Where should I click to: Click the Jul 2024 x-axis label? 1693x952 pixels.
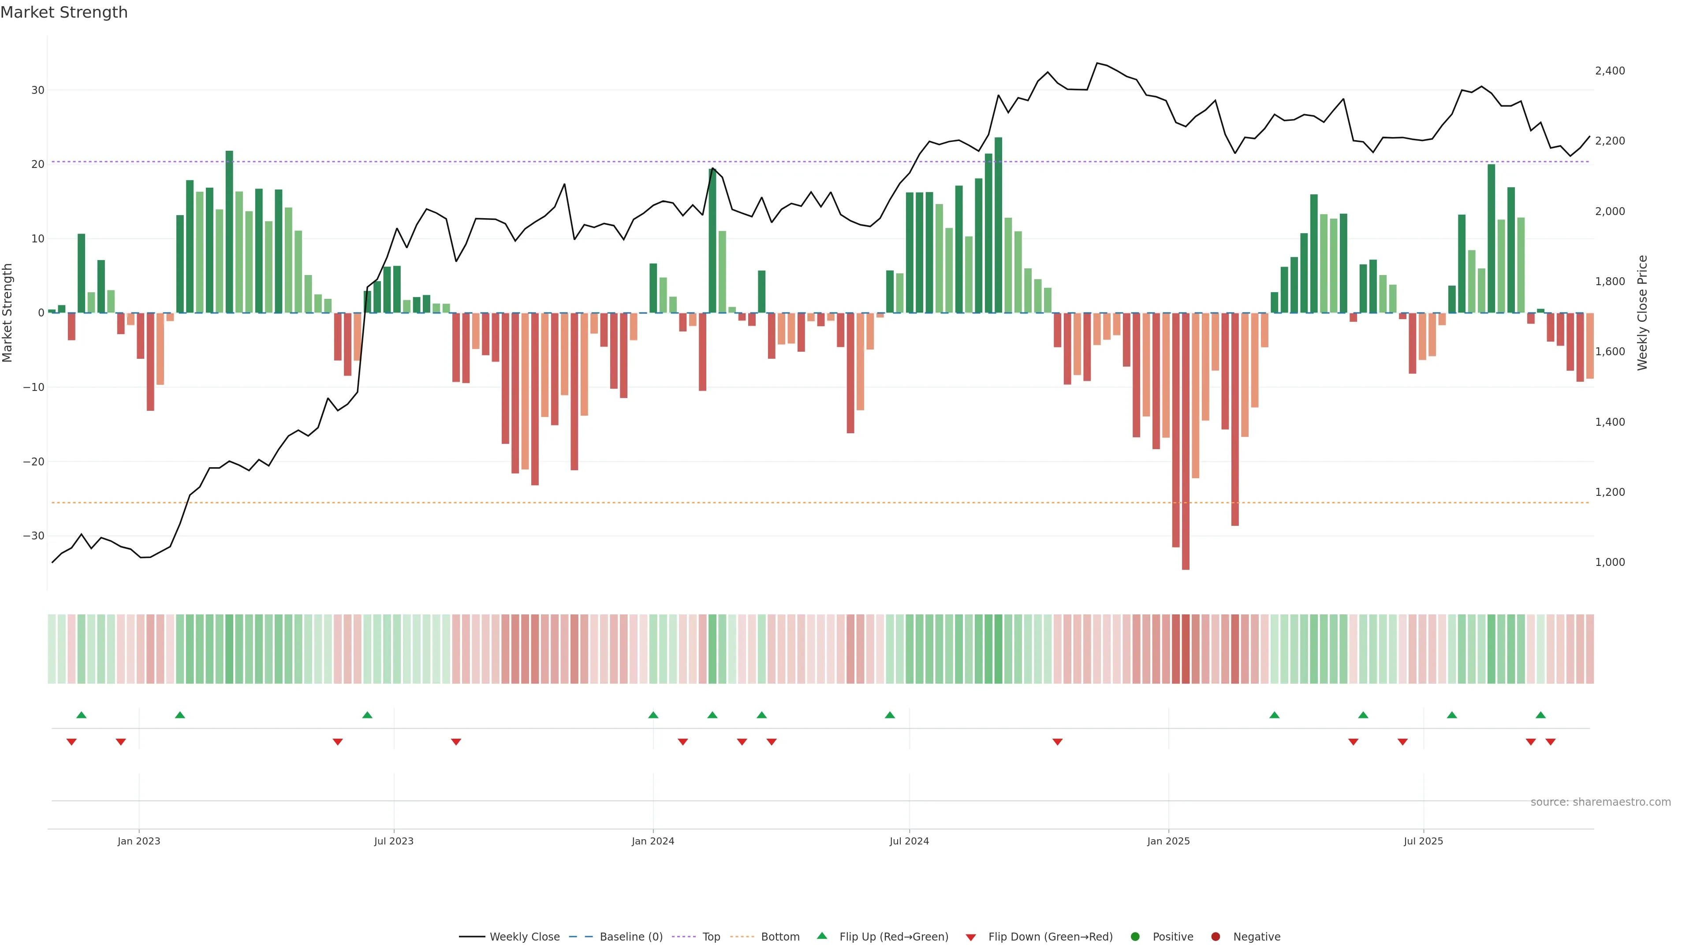[x=909, y=841]
